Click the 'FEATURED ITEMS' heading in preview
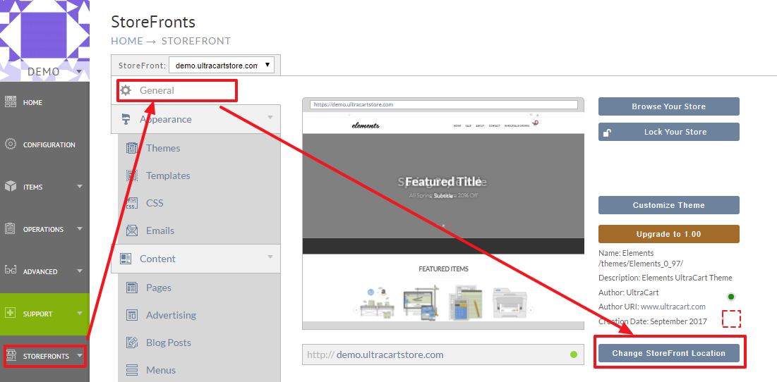Image resolution: width=777 pixels, height=382 pixels. (x=443, y=269)
